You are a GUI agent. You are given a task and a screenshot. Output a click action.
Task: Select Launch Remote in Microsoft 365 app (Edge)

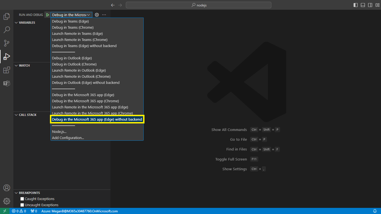point(97,107)
